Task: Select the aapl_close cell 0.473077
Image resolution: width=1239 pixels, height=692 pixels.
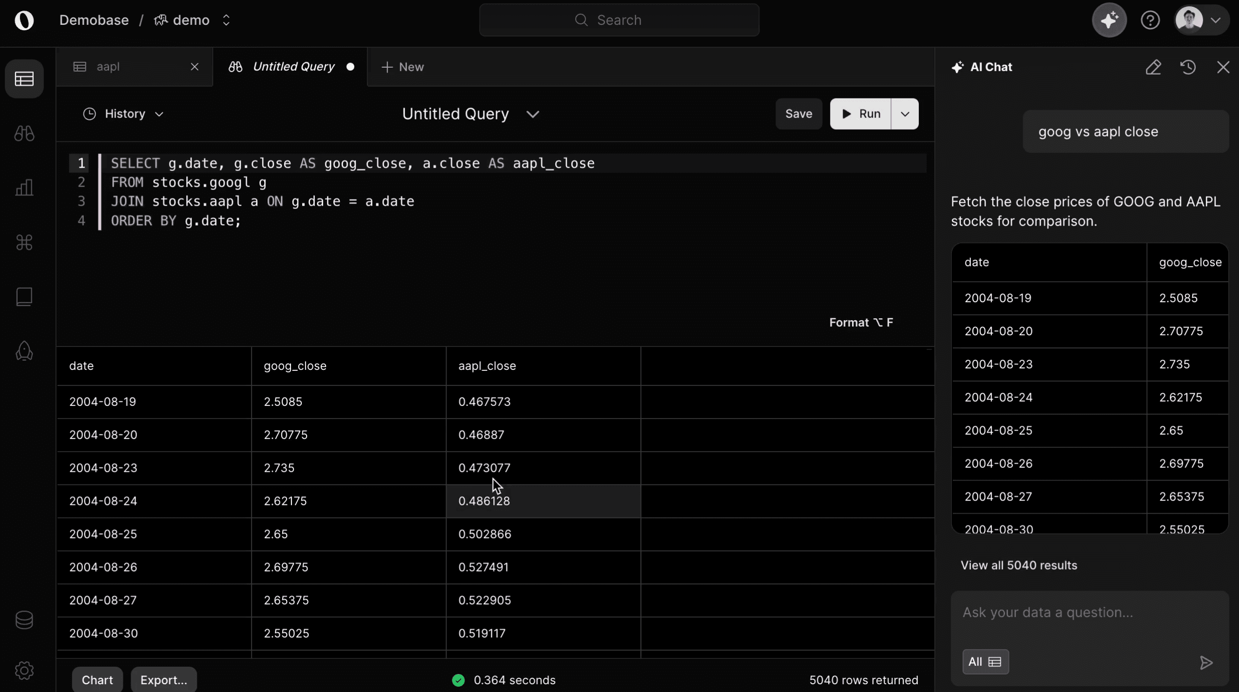Action: [543, 468]
